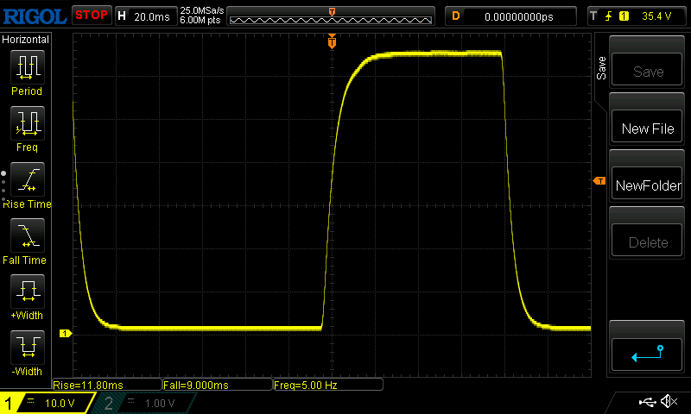Select the Freq measurement icon
This screenshot has height=414, width=691.
(x=28, y=123)
